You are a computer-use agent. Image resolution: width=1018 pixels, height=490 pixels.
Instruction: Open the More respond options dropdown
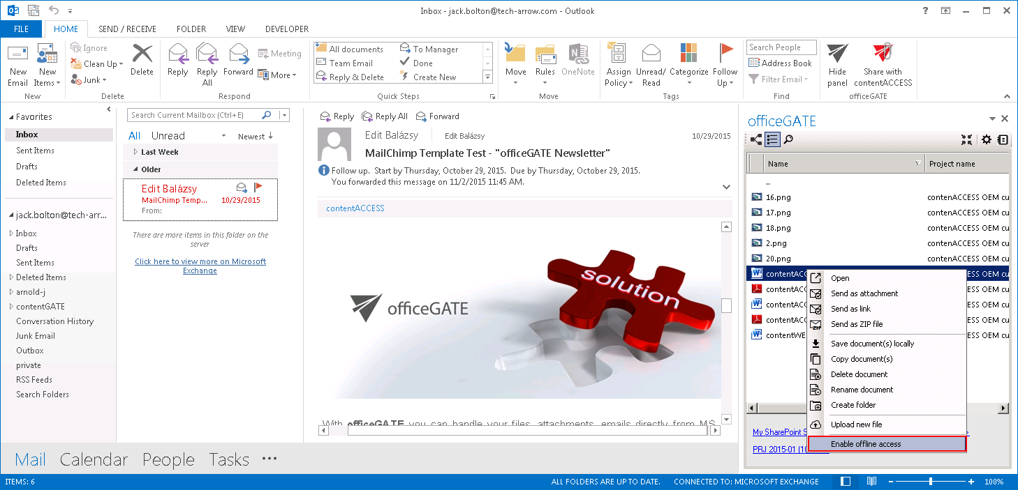coord(277,75)
